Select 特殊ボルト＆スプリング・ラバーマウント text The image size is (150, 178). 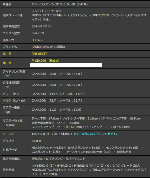point(58,159)
